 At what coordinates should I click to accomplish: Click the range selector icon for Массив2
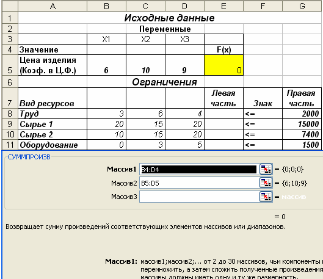[x=266, y=183]
